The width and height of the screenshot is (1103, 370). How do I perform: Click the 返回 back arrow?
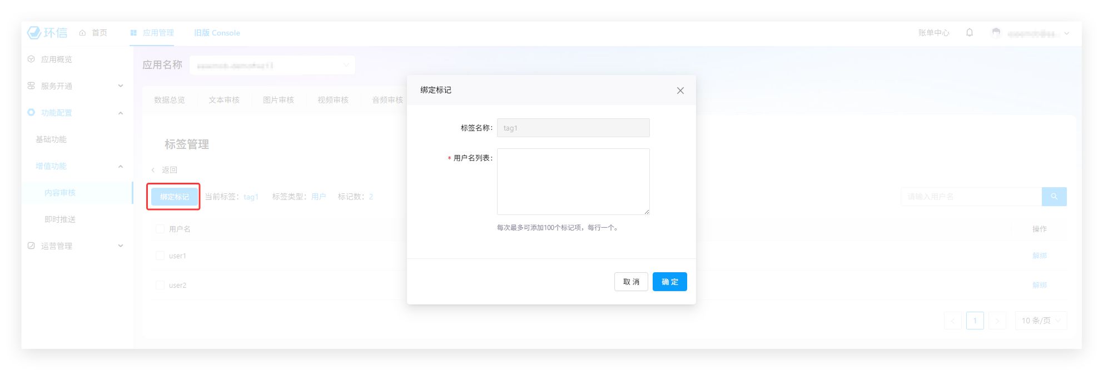[153, 170]
